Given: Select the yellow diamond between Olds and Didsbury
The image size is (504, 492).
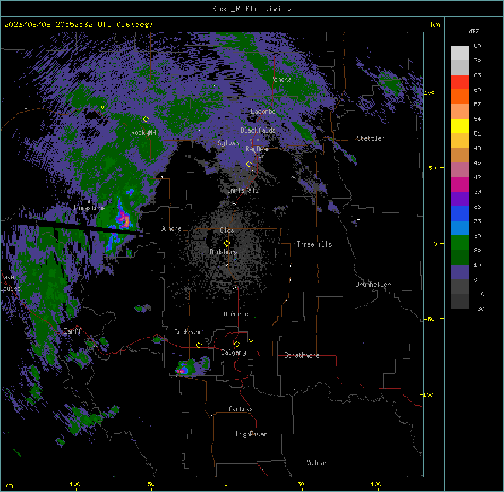Looking at the screenshot, I should tap(227, 244).
